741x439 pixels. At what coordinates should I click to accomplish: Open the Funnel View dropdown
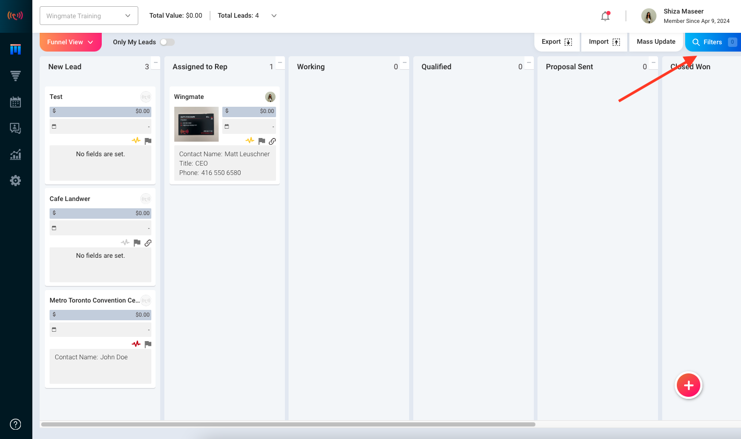click(70, 42)
